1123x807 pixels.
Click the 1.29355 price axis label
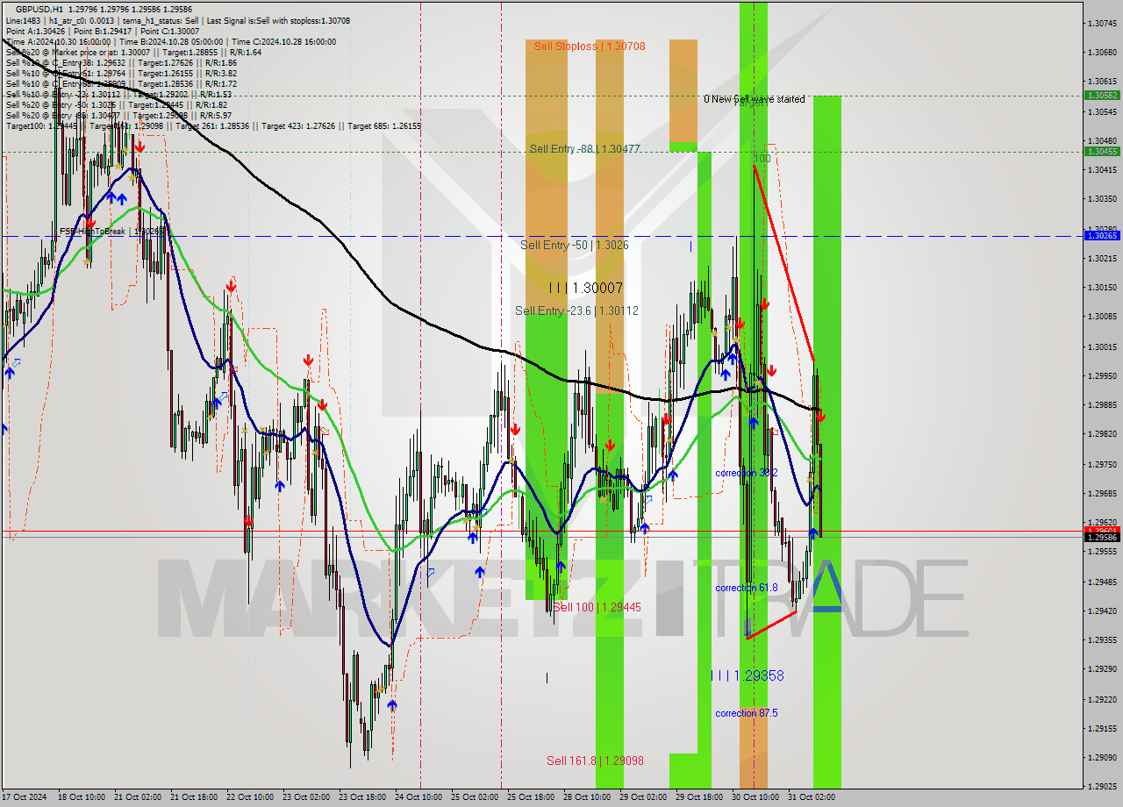1102,639
